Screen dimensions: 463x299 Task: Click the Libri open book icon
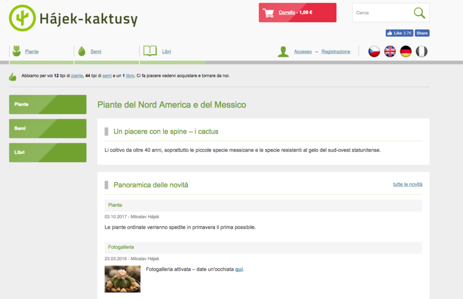point(150,51)
